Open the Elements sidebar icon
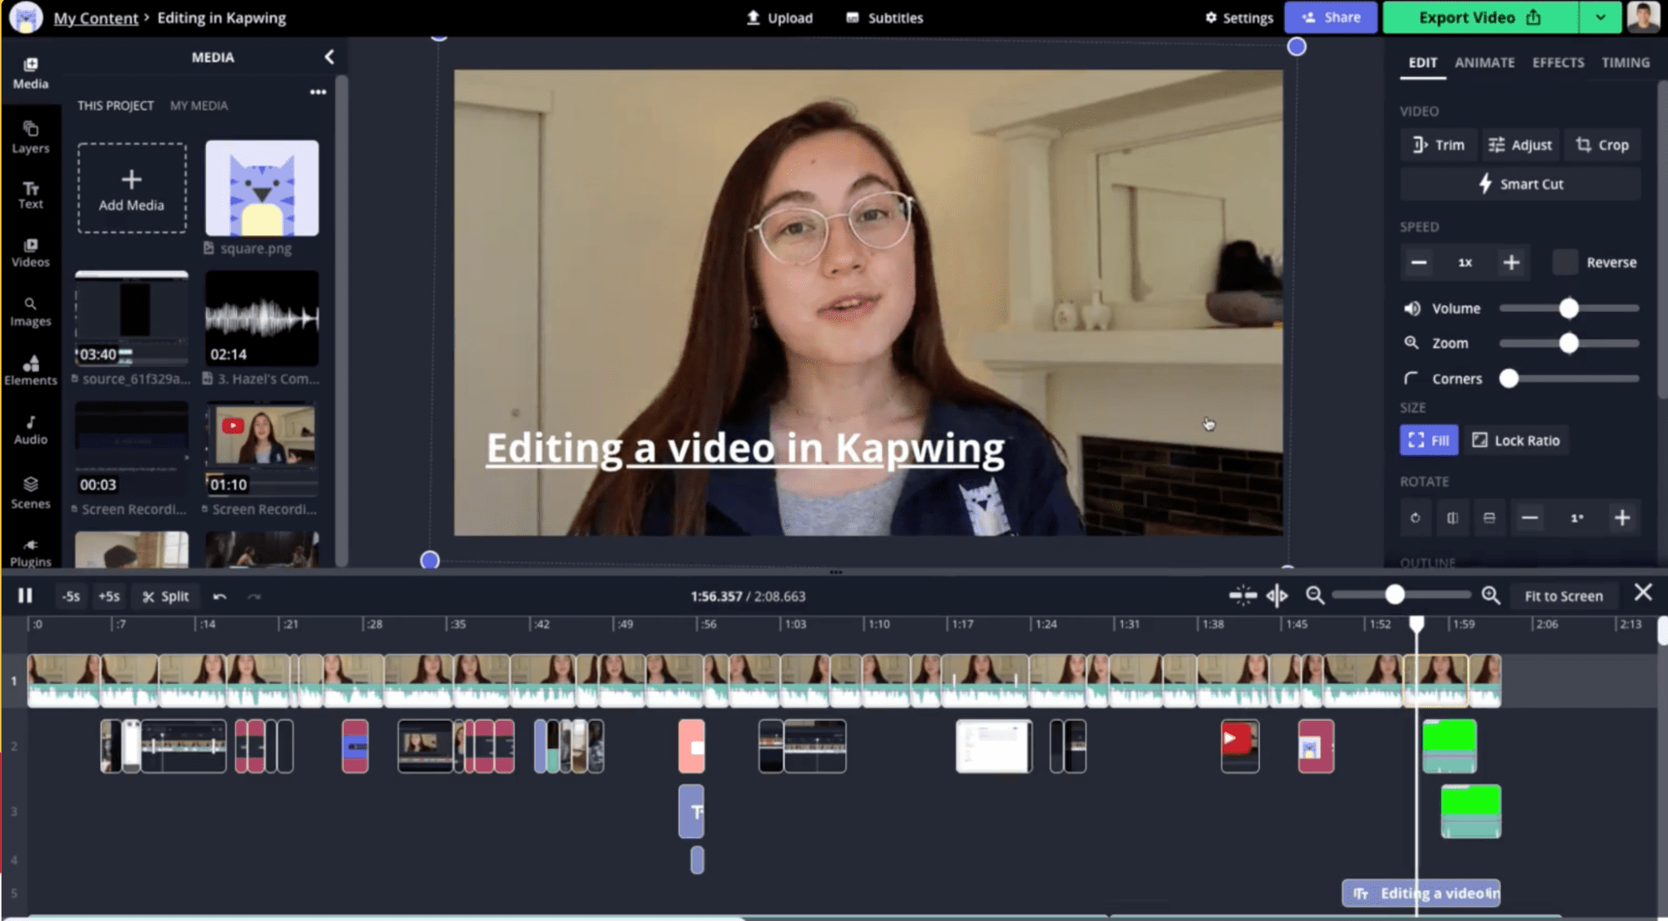 pos(31,370)
